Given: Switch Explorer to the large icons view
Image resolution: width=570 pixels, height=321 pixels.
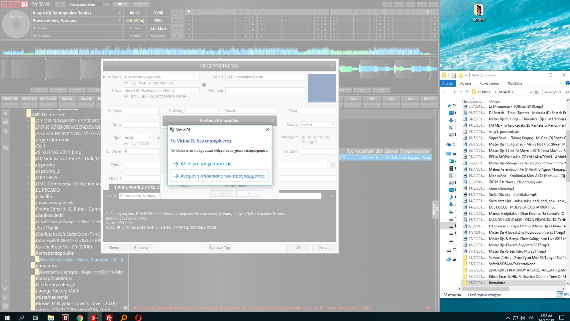Looking at the screenshot, I should [x=566, y=295].
